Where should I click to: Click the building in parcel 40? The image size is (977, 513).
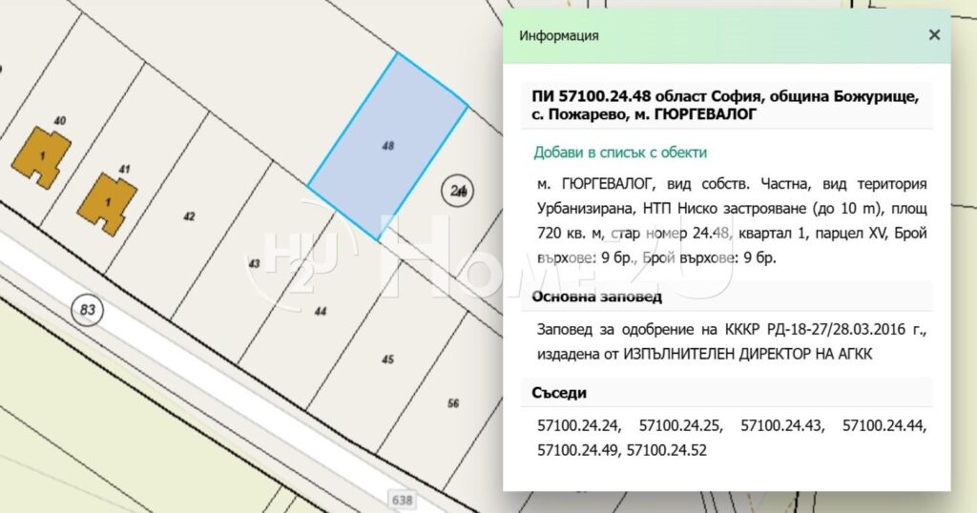[x=41, y=157]
